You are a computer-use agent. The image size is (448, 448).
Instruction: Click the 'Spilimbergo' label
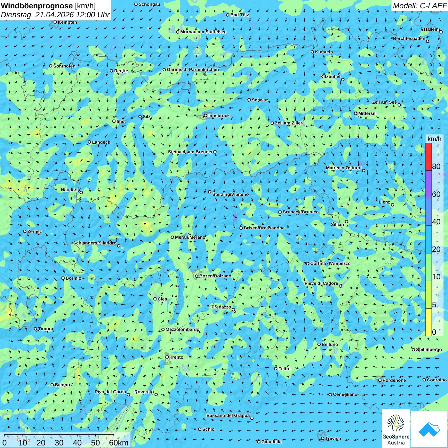[x=429, y=349]
